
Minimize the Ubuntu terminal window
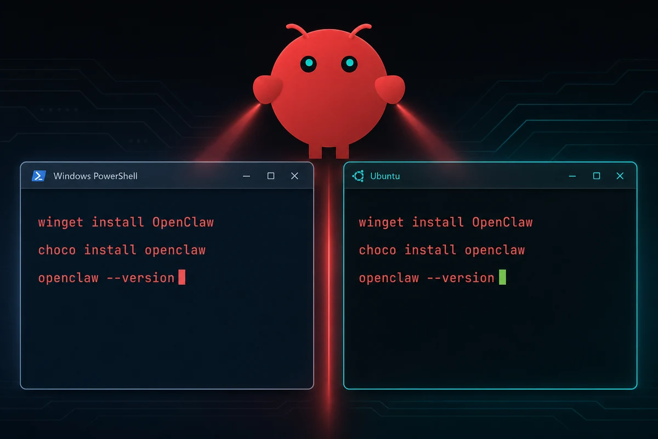tap(572, 176)
